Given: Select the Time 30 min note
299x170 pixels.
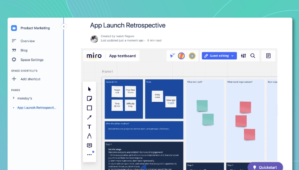Looking at the screenshot, I should [x=117, y=105].
